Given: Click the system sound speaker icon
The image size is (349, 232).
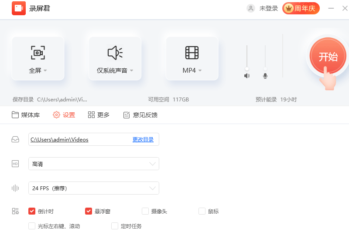Looking at the screenshot, I should [x=115, y=53].
